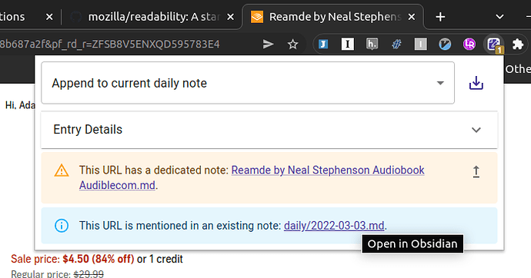Close the leftmost partially visible tab

49,17
